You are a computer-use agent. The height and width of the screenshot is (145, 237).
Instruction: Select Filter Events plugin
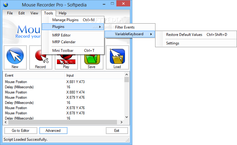coord(130,27)
